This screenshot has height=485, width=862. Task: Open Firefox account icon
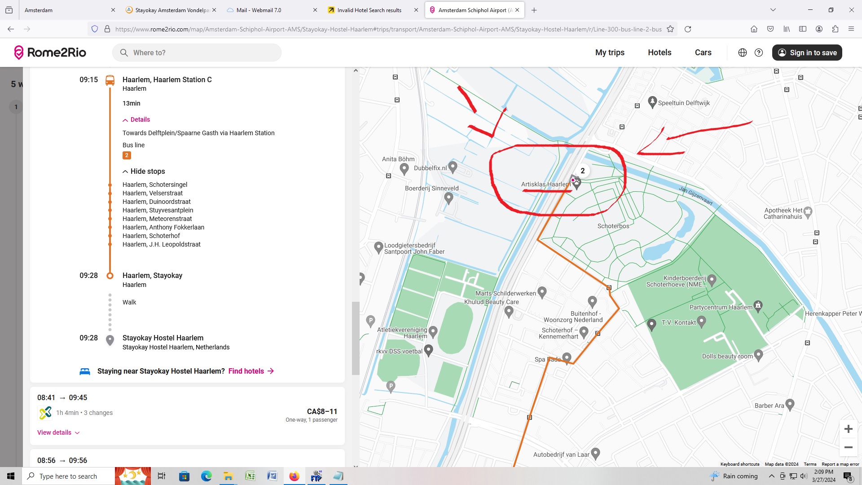[819, 29]
